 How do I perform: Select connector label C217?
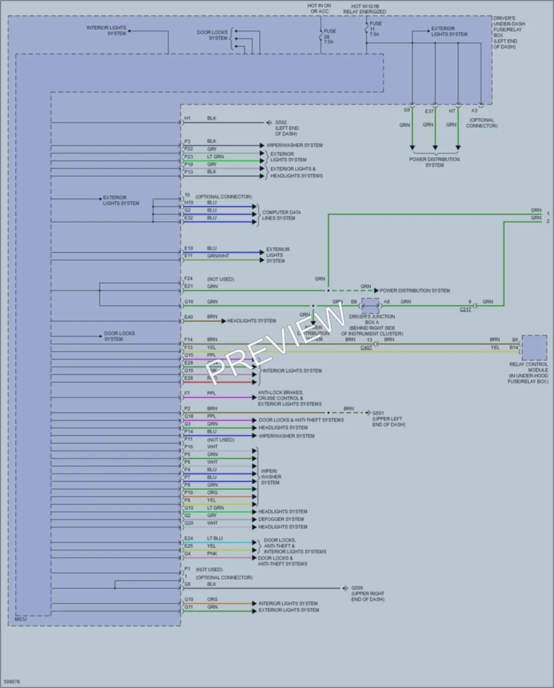[465, 309]
